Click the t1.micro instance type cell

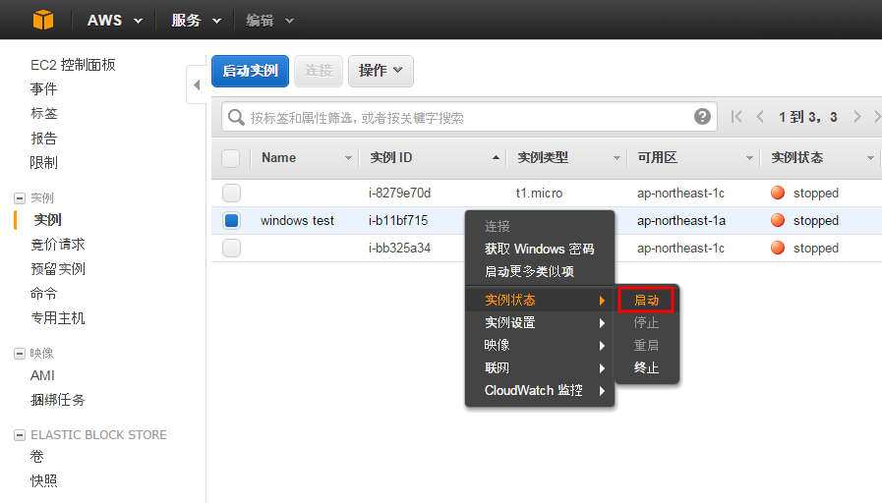pyautogui.click(x=539, y=193)
